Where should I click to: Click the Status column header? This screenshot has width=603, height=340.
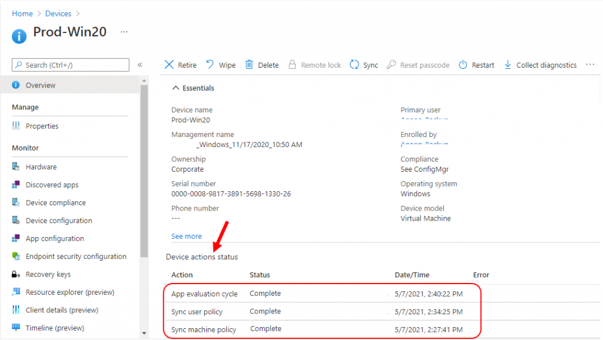(x=260, y=275)
